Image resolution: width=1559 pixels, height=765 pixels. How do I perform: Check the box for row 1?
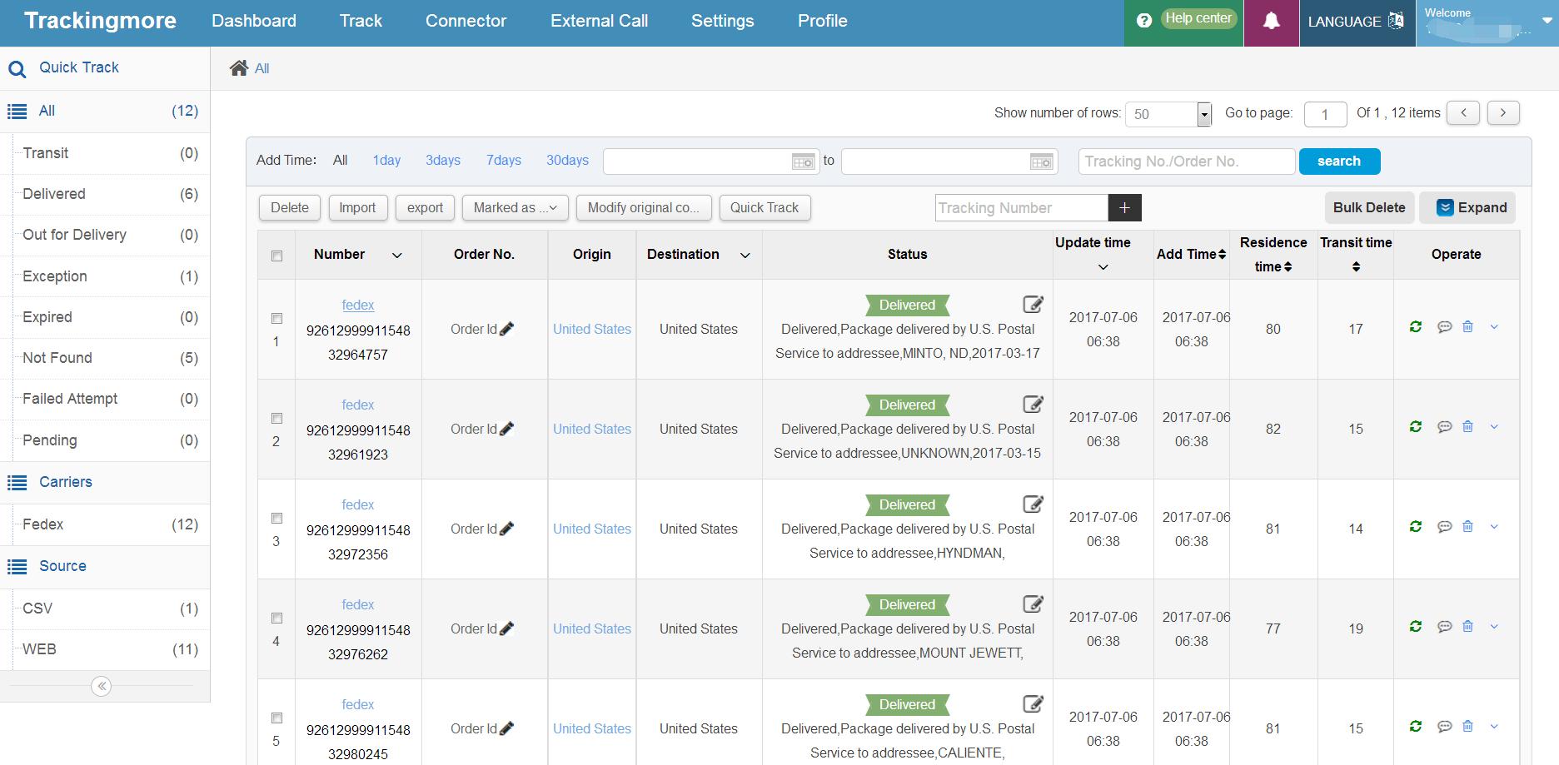click(x=277, y=319)
